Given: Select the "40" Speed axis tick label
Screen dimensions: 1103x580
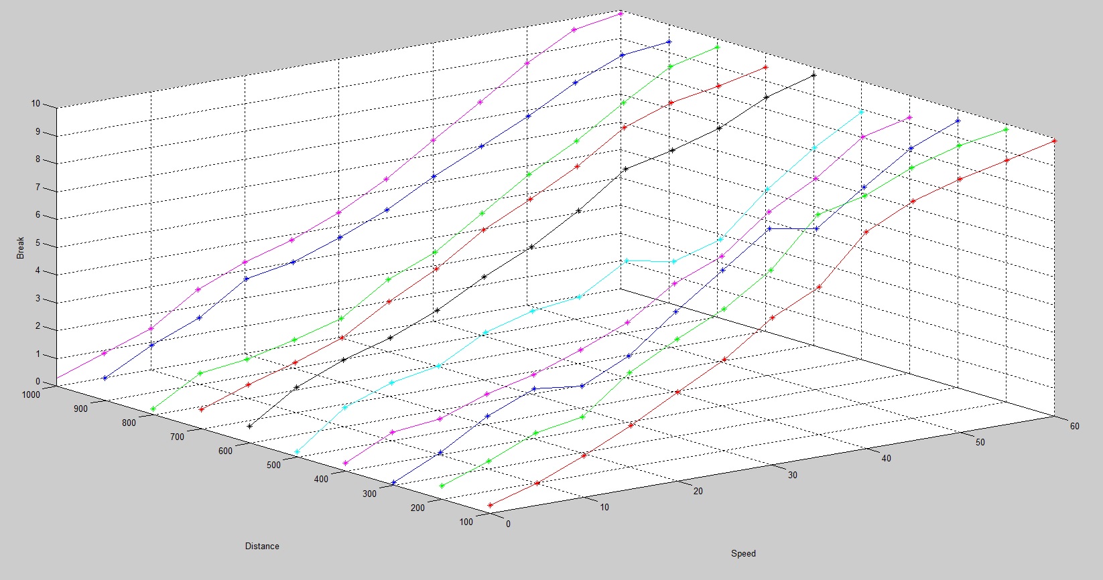Looking at the screenshot, I should click(x=886, y=459).
